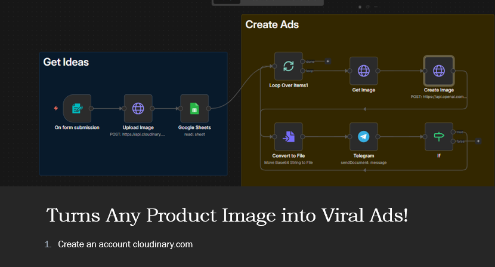Click the 'sendDocument: message' subtitle

point(364,162)
